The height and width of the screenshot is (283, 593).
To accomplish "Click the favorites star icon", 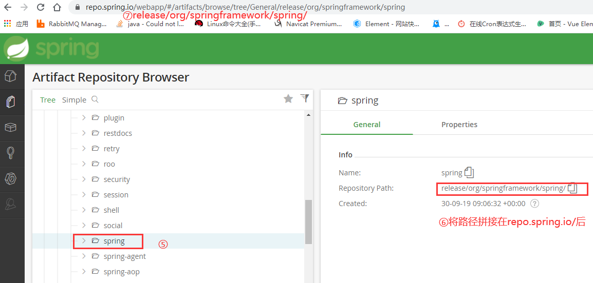I will (x=289, y=99).
